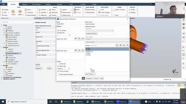Click Append in Zones group
This screenshot has width=186, height=104.
(63, 10)
